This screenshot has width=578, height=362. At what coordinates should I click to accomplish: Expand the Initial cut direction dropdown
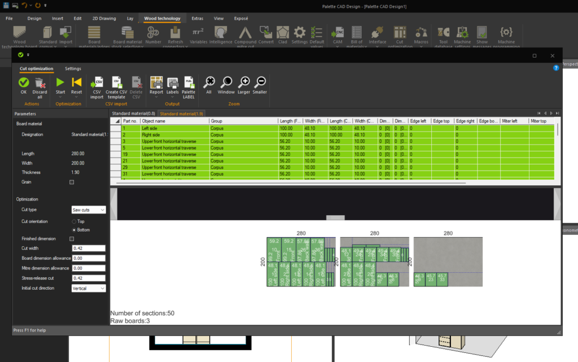[89, 289]
